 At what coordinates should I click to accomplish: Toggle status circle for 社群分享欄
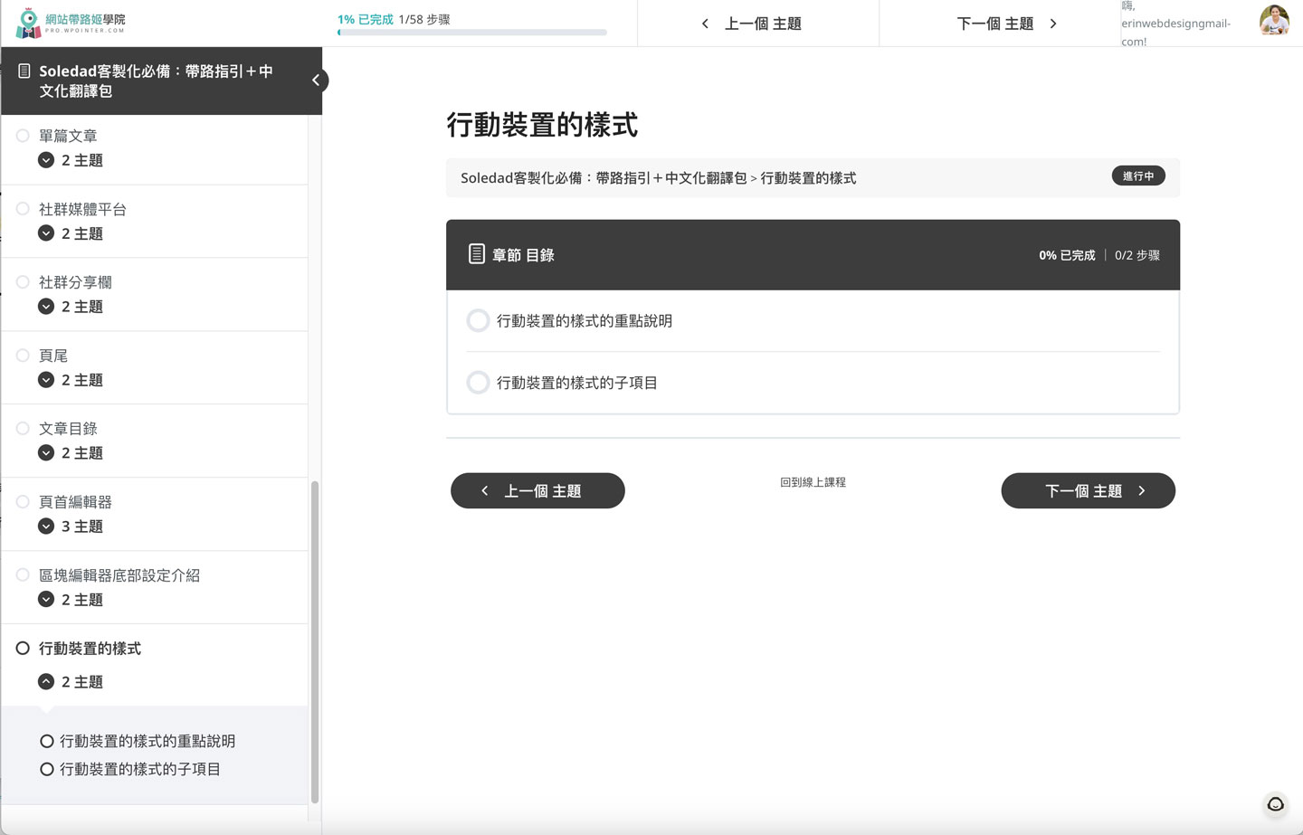coord(23,282)
